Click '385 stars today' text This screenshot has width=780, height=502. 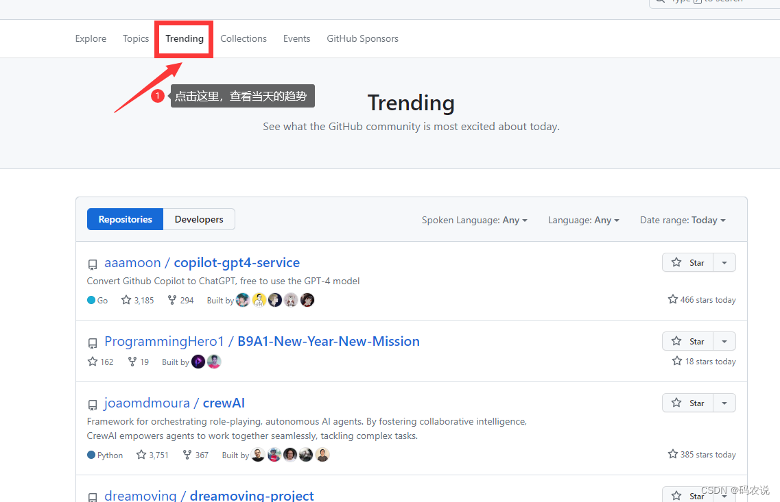click(708, 454)
